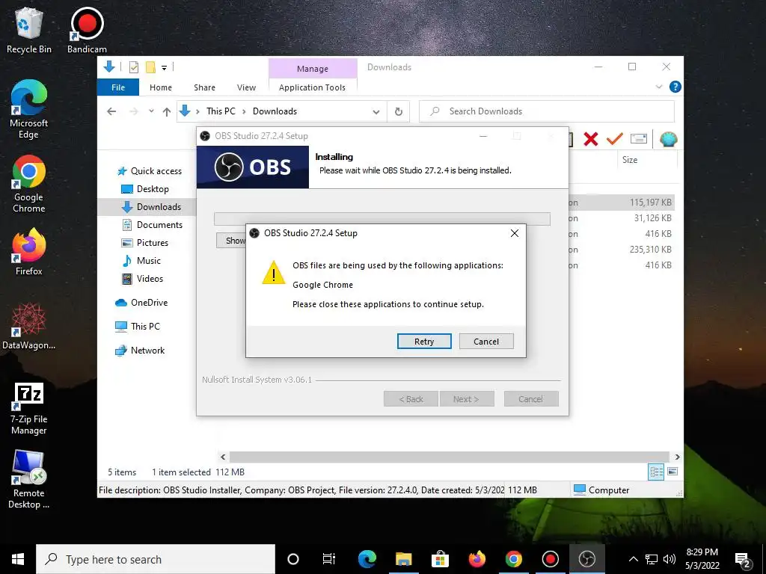The height and width of the screenshot is (574, 766).
Task: Select Desktop in navigation pane
Action: [145, 189]
